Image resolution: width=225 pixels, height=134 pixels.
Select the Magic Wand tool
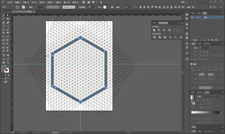click(x=4, y=19)
